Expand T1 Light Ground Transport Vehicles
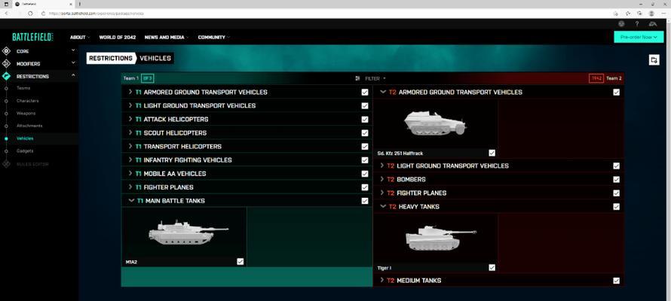 [x=130, y=105]
